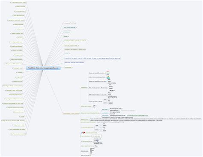The width and height of the screenshot is (203, 157).
Task: Follow the link icon after http://www.google.com/
Action: [x=122, y=109]
